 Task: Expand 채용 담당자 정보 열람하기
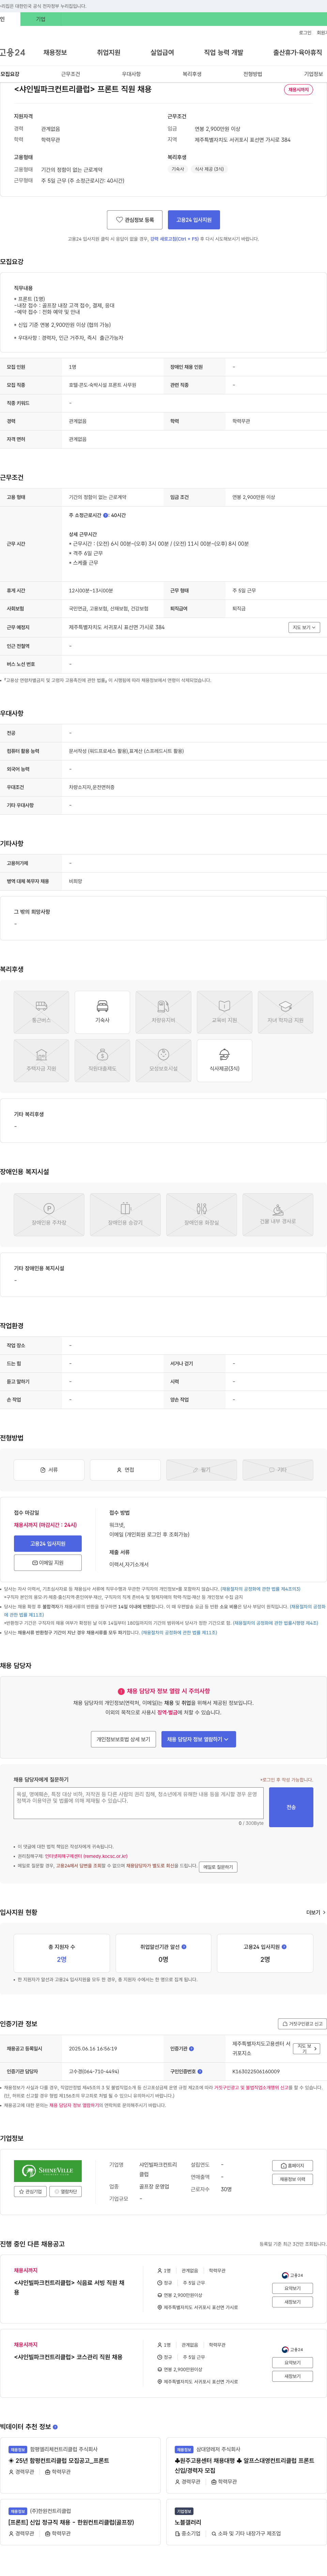[199, 1739]
